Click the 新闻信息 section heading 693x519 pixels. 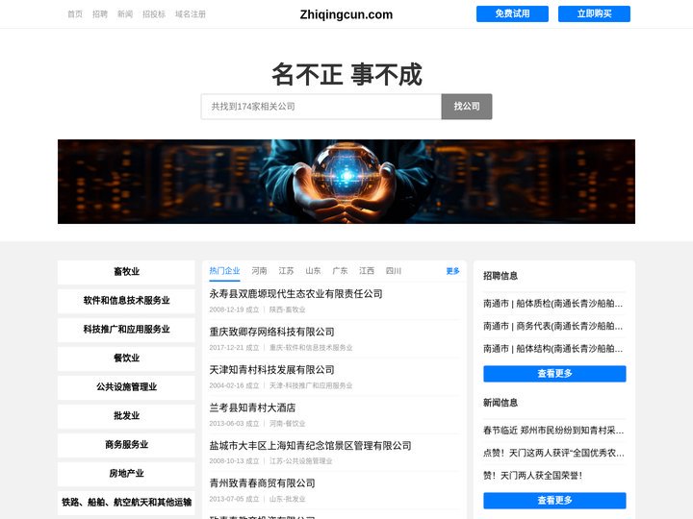[500, 403]
